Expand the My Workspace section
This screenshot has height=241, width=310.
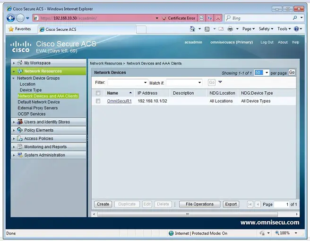point(14,63)
